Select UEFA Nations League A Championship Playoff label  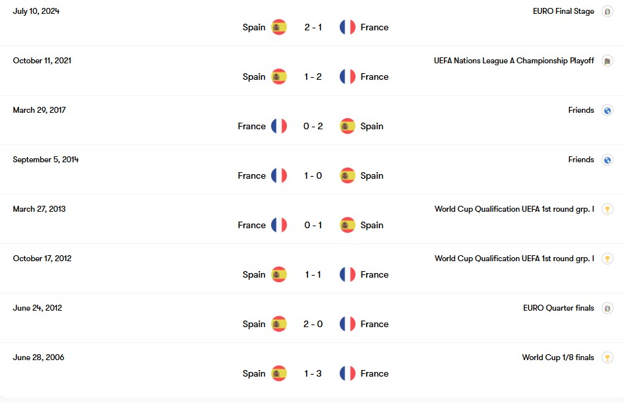(514, 61)
